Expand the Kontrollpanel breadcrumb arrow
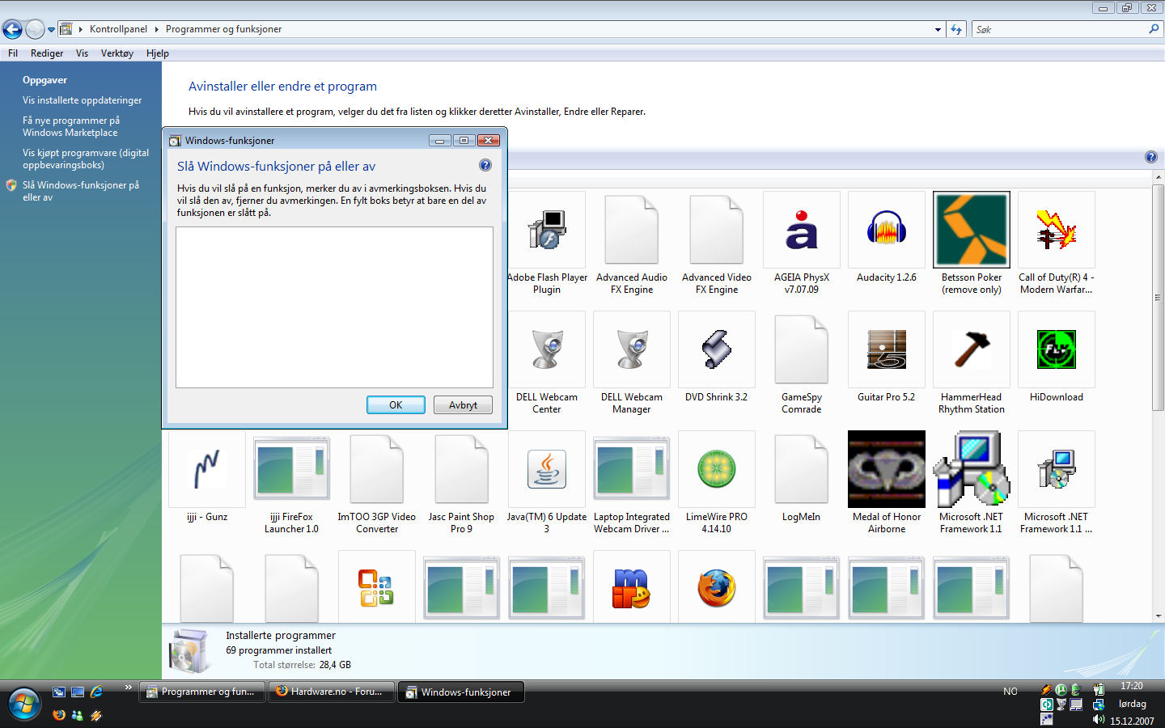Screen dimensions: 1165x728 point(156,29)
